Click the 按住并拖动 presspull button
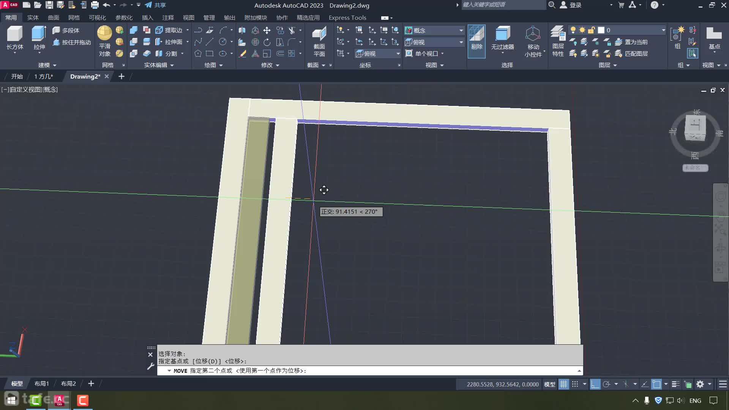 point(72,42)
